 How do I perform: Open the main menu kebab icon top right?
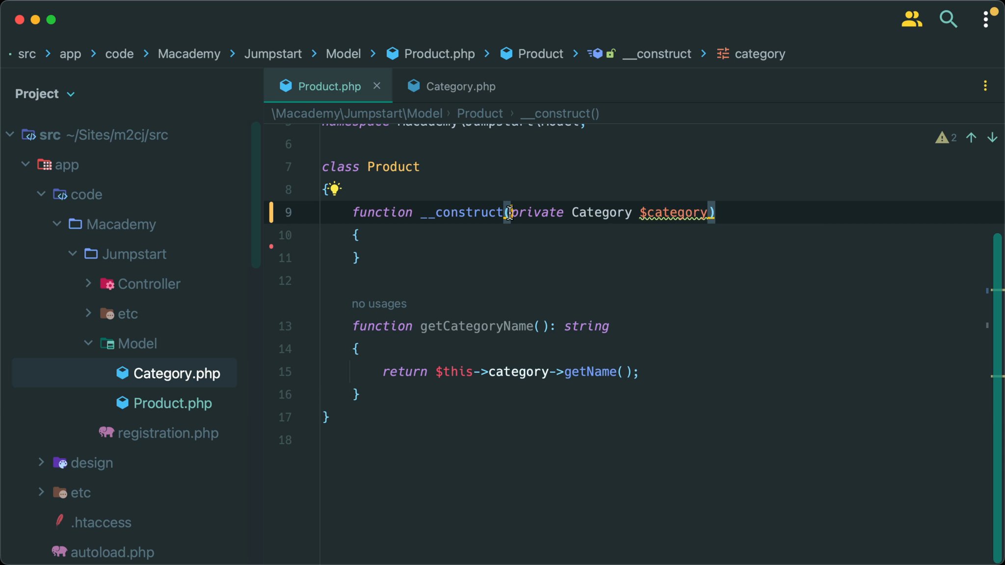(986, 19)
